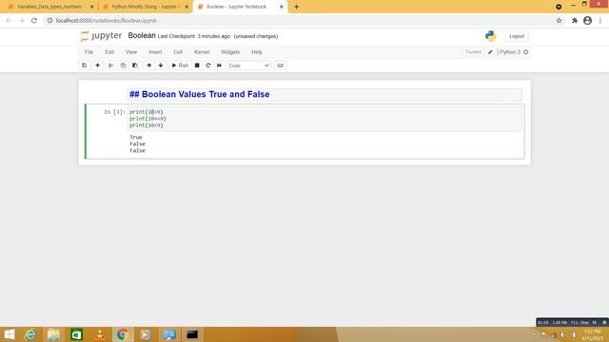This screenshot has height=342, width=609.
Task: Open the Kernel menu
Action: [x=202, y=52]
